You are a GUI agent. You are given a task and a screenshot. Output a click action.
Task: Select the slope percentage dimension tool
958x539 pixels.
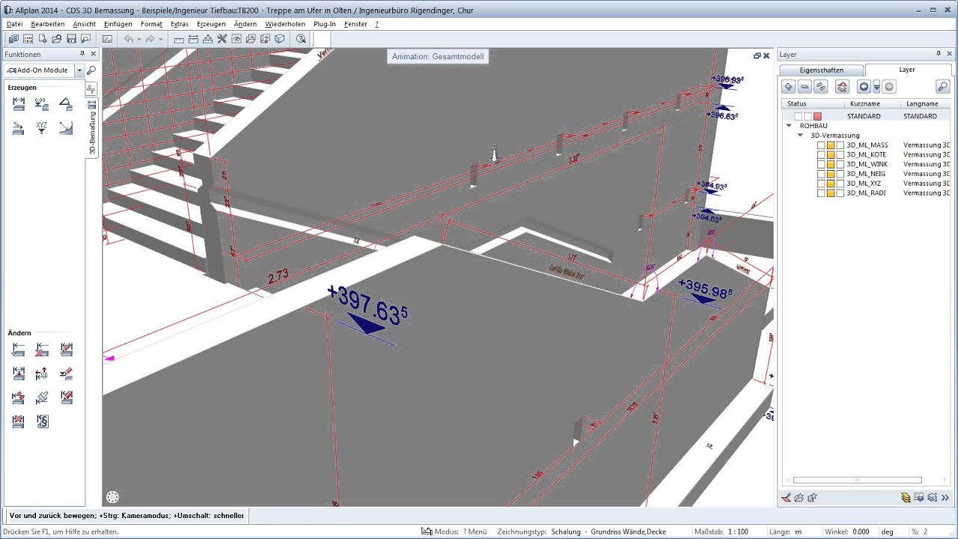[19, 128]
